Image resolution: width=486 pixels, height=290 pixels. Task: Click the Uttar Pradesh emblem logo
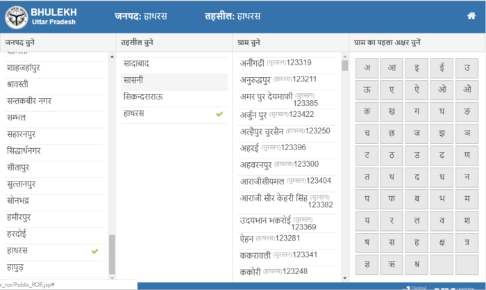[x=16, y=17]
